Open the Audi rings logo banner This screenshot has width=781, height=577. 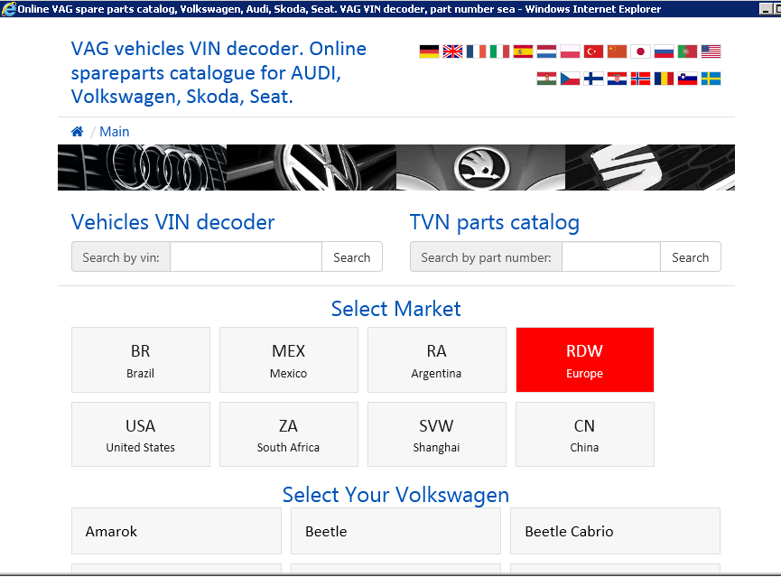click(142, 167)
